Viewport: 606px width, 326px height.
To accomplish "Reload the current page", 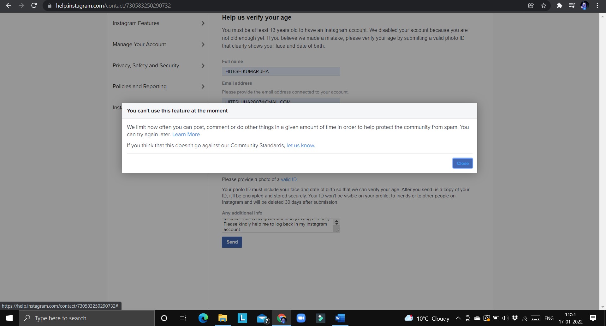I will [x=34, y=5].
